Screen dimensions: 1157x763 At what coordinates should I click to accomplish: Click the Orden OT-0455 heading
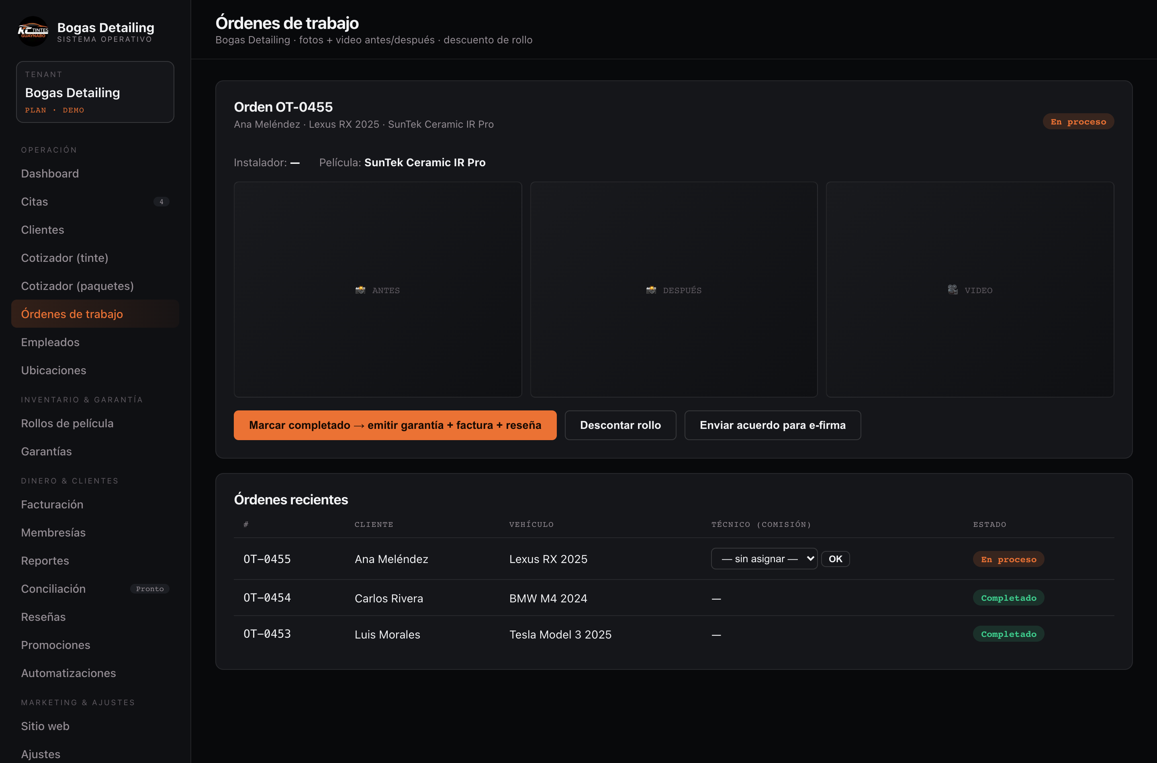click(x=283, y=107)
